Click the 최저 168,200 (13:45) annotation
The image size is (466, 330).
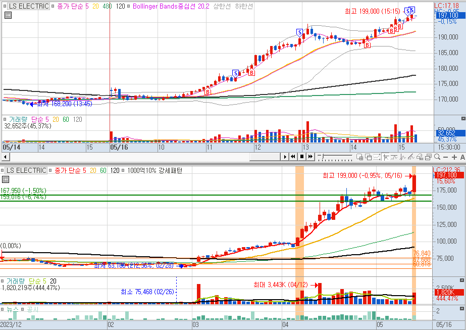(x=65, y=104)
